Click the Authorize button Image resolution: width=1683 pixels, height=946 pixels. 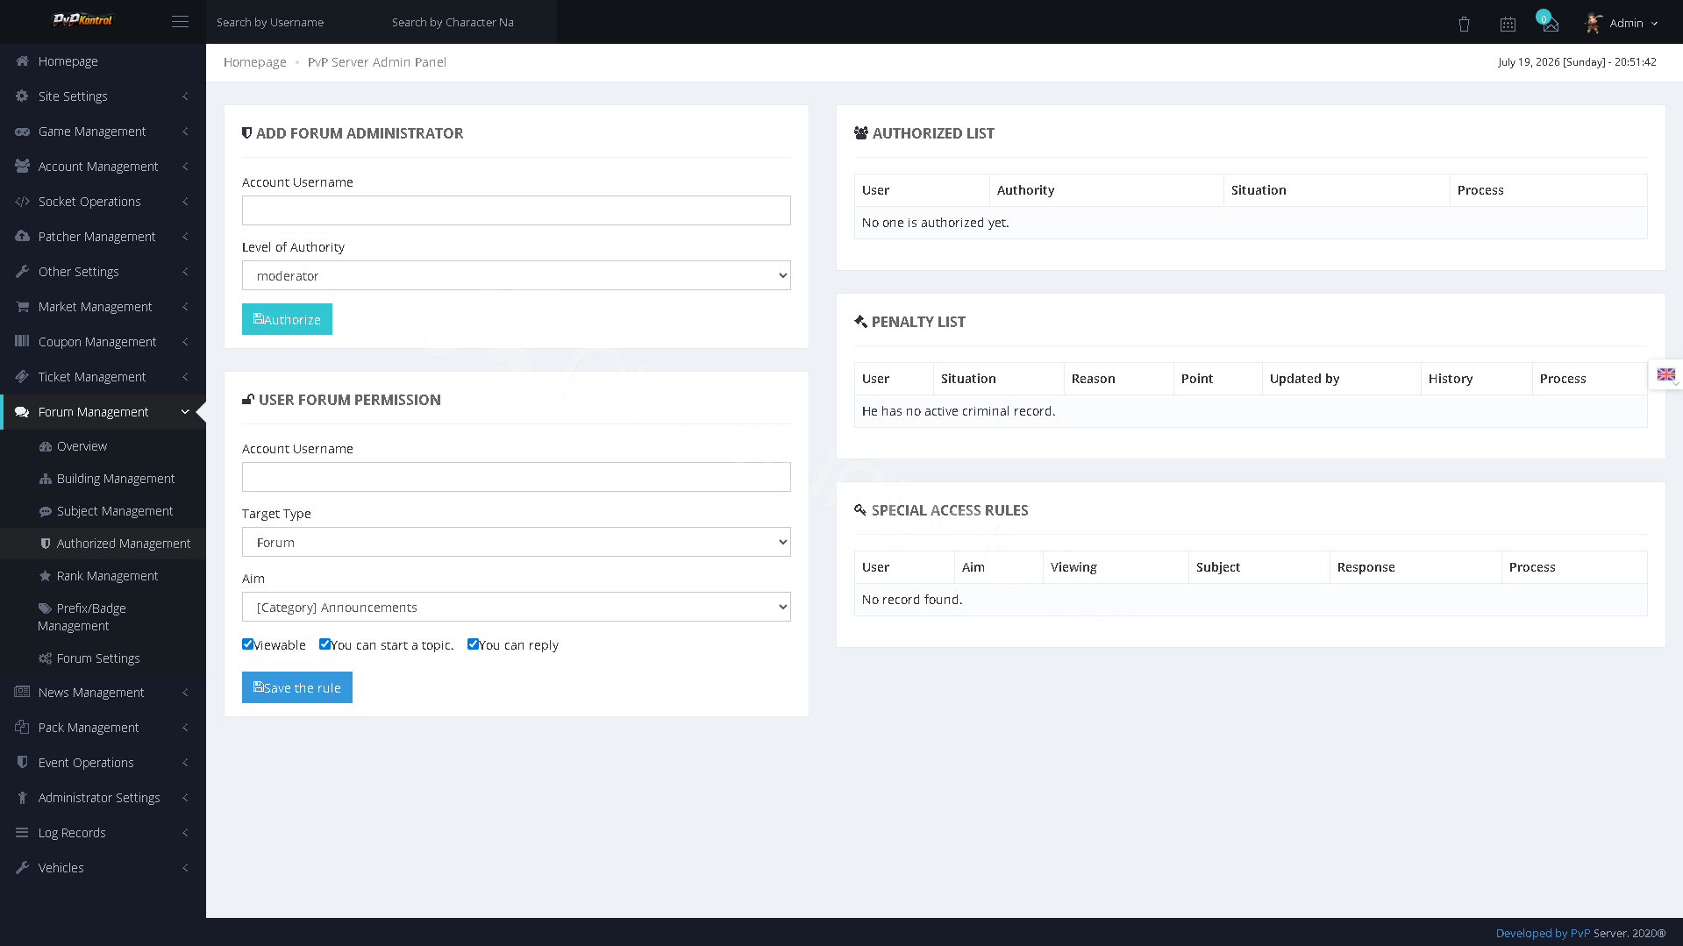[x=287, y=319]
